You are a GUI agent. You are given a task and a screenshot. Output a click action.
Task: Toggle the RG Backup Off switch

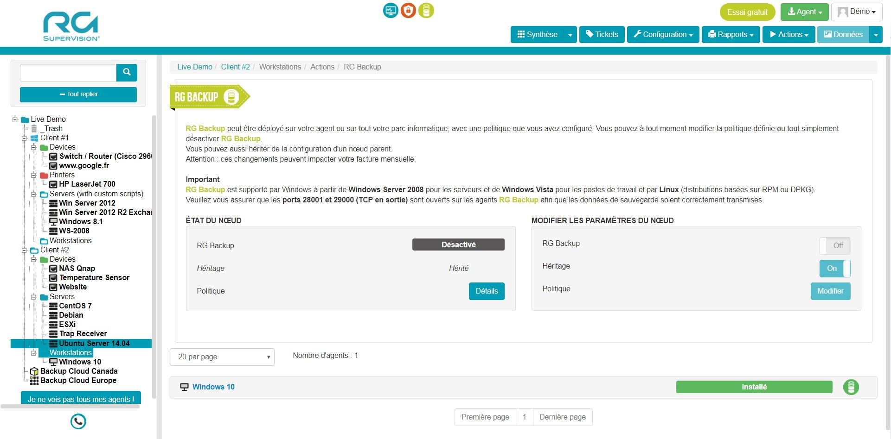pos(835,245)
